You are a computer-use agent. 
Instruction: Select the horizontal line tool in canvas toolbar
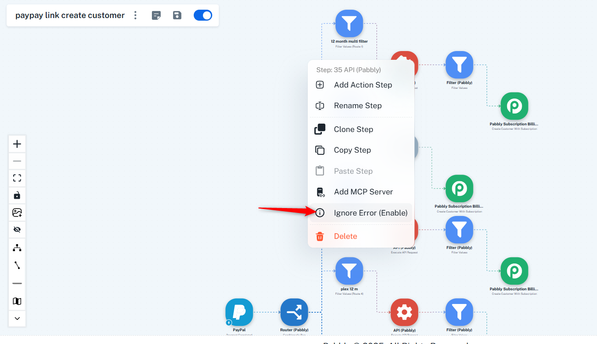pyautogui.click(x=17, y=283)
